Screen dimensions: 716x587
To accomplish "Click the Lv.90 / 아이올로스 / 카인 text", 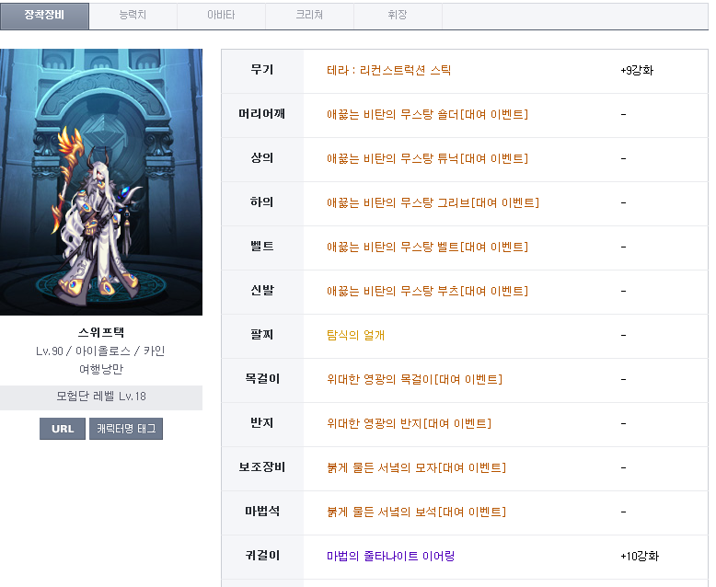I will [x=101, y=351].
